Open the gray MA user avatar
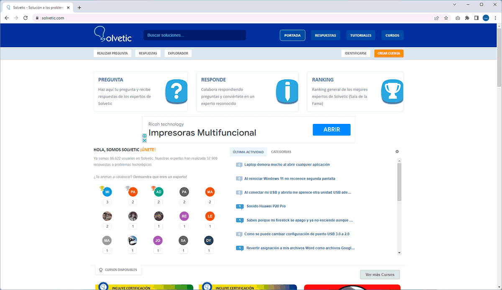The height and width of the screenshot is (290, 502). (107, 241)
